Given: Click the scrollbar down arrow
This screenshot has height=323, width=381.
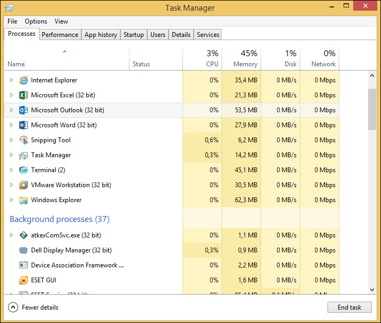Looking at the screenshot, I should click(372, 289).
